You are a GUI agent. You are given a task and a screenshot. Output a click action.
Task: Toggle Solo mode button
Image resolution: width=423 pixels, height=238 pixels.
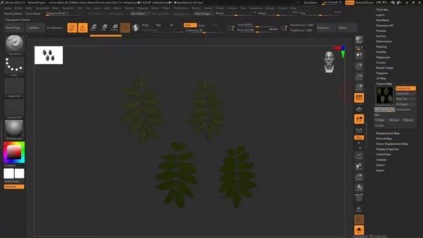tap(359, 230)
